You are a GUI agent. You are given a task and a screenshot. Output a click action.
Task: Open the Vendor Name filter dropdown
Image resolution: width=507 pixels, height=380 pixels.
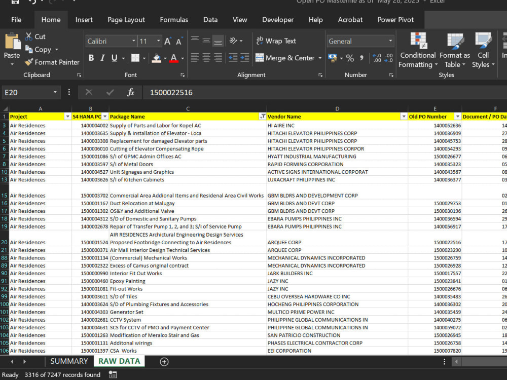pos(404,117)
